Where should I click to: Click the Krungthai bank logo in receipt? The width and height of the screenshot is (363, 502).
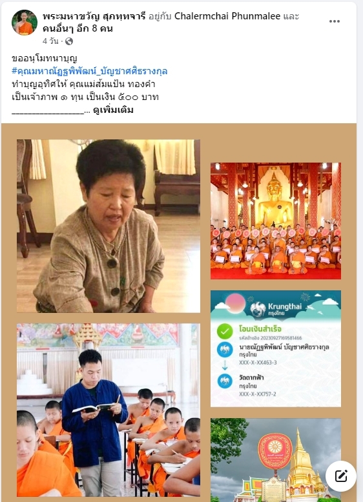(x=276, y=309)
